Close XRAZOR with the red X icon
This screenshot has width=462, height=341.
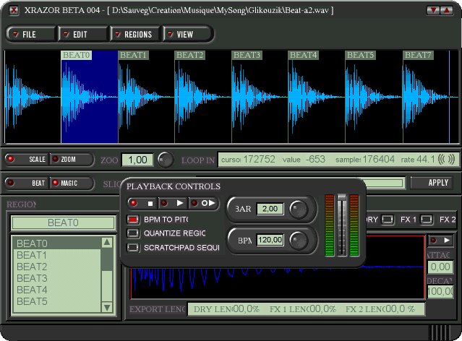pyautogui.click(x=14, y=11)
